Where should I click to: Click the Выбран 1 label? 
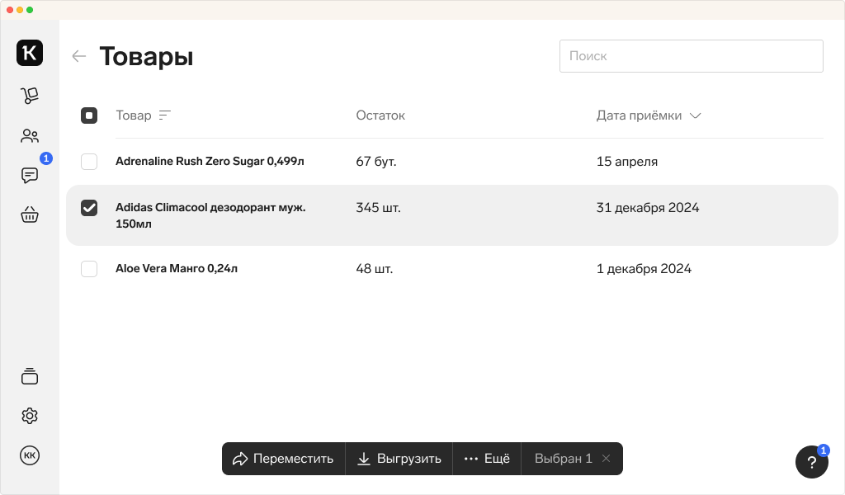(x=563, y=459)
